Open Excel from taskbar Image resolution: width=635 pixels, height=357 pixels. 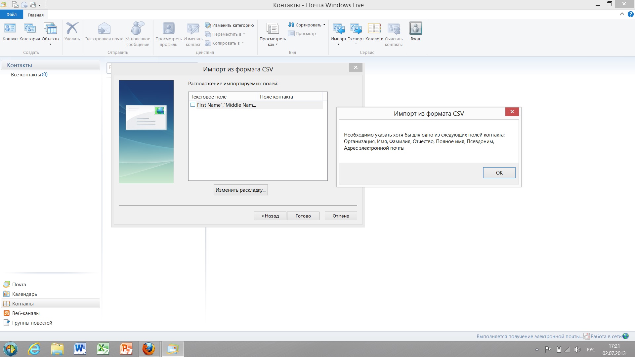pos(103,349)
